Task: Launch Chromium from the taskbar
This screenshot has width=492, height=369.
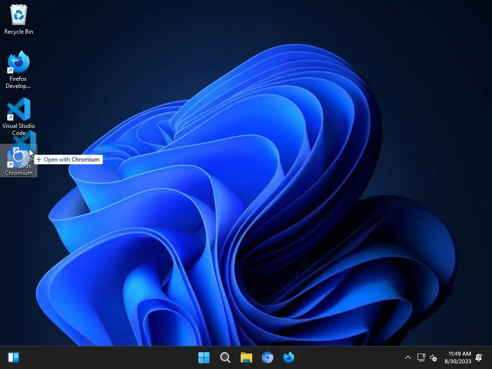Action: point(267,357)
